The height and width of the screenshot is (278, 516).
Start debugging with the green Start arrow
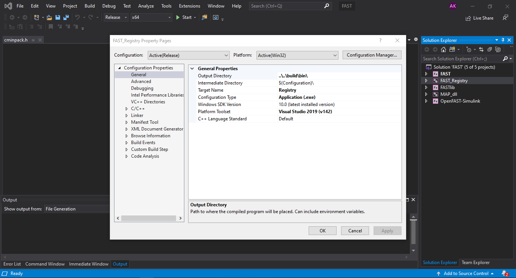coord(177,17)
